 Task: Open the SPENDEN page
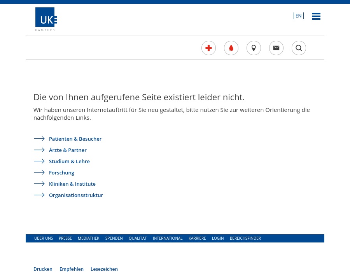click(x=114, y=238)
